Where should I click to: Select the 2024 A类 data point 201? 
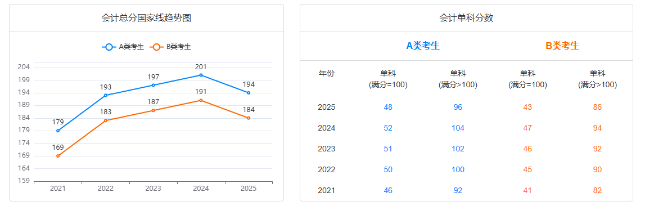click(201, 75)
